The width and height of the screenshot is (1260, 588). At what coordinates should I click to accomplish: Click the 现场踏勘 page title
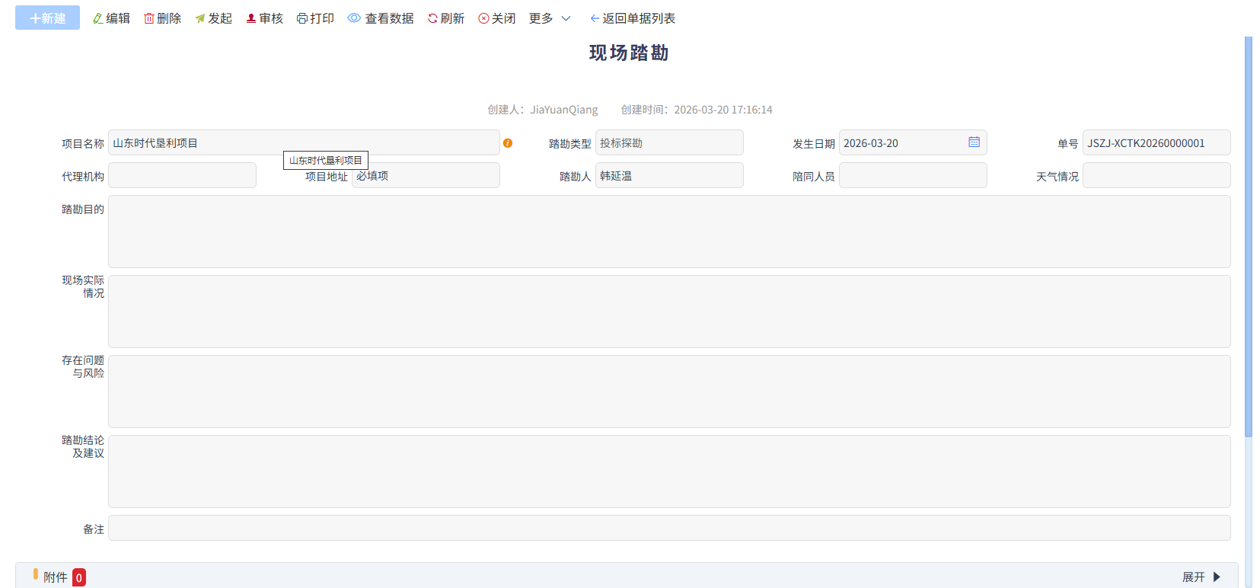pyautogui.click(x=629, y=53)
